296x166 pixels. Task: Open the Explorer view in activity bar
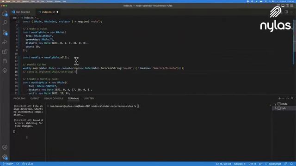pos(5,13)
